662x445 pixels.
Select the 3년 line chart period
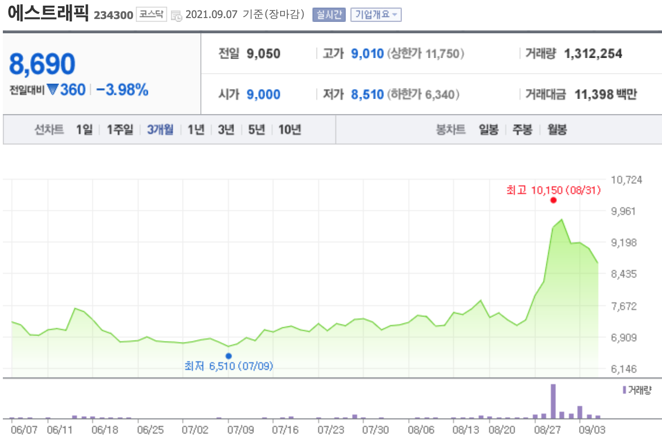pos(226,129)
